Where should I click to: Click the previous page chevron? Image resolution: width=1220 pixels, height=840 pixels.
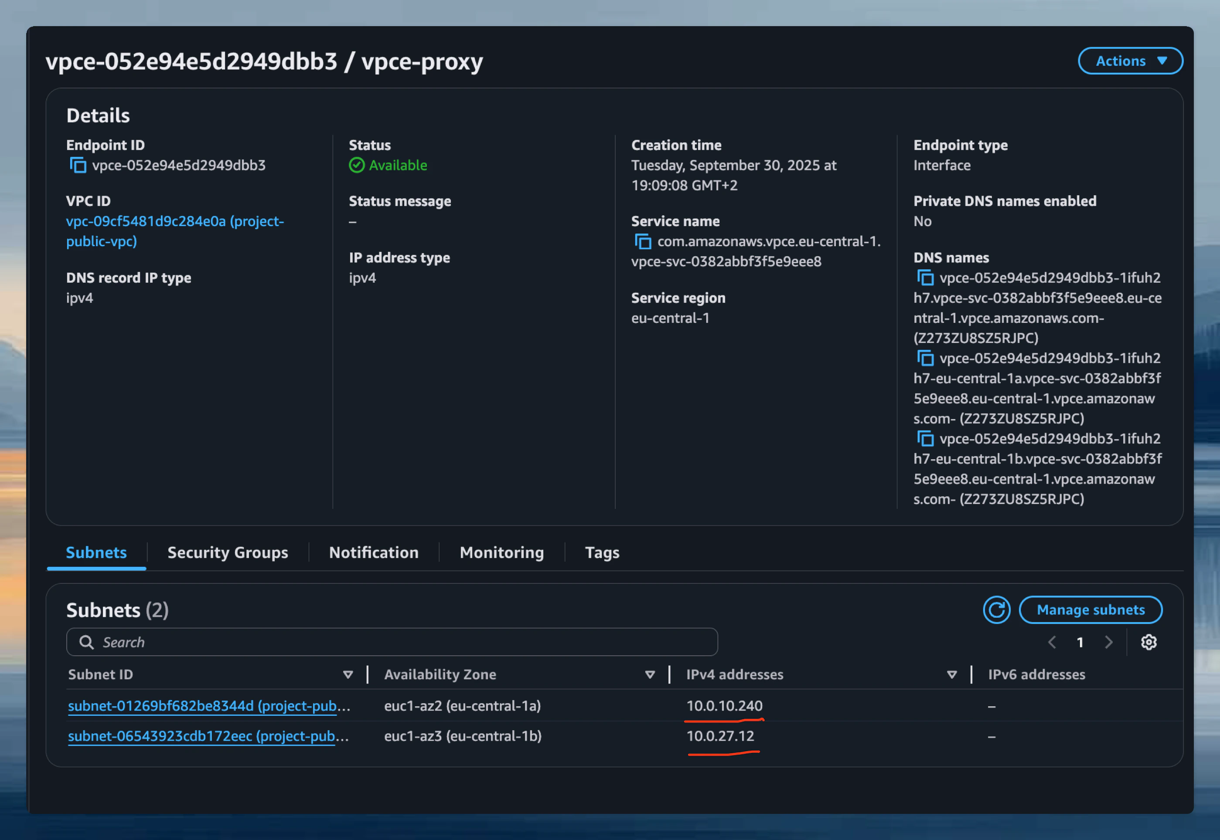point(1053,642)
